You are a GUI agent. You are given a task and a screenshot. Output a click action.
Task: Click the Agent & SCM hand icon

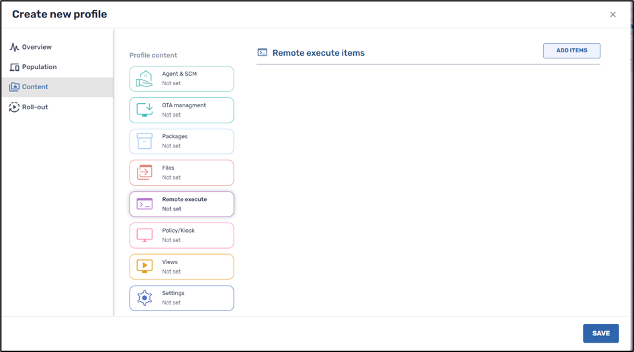[144, 78]
